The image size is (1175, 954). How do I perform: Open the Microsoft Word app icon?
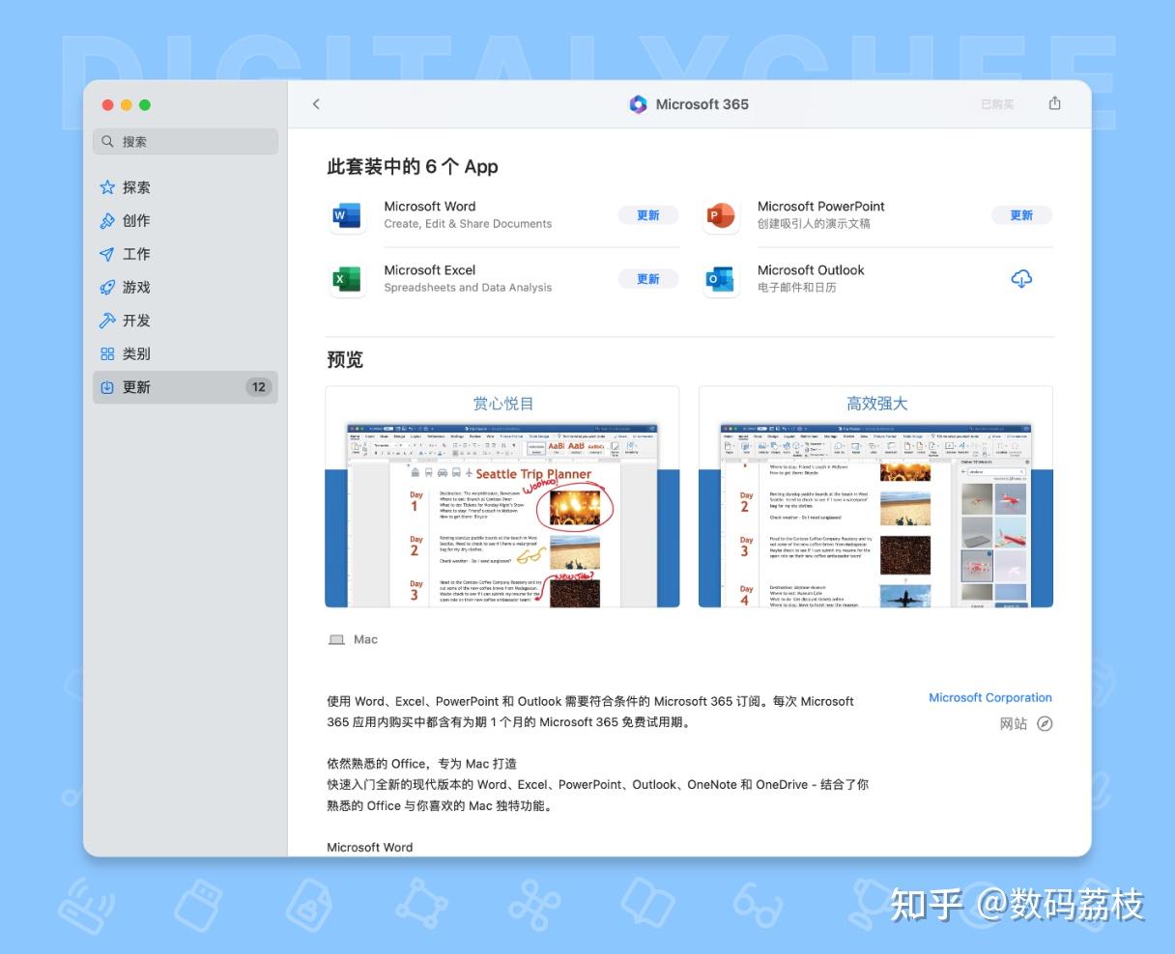347,214
